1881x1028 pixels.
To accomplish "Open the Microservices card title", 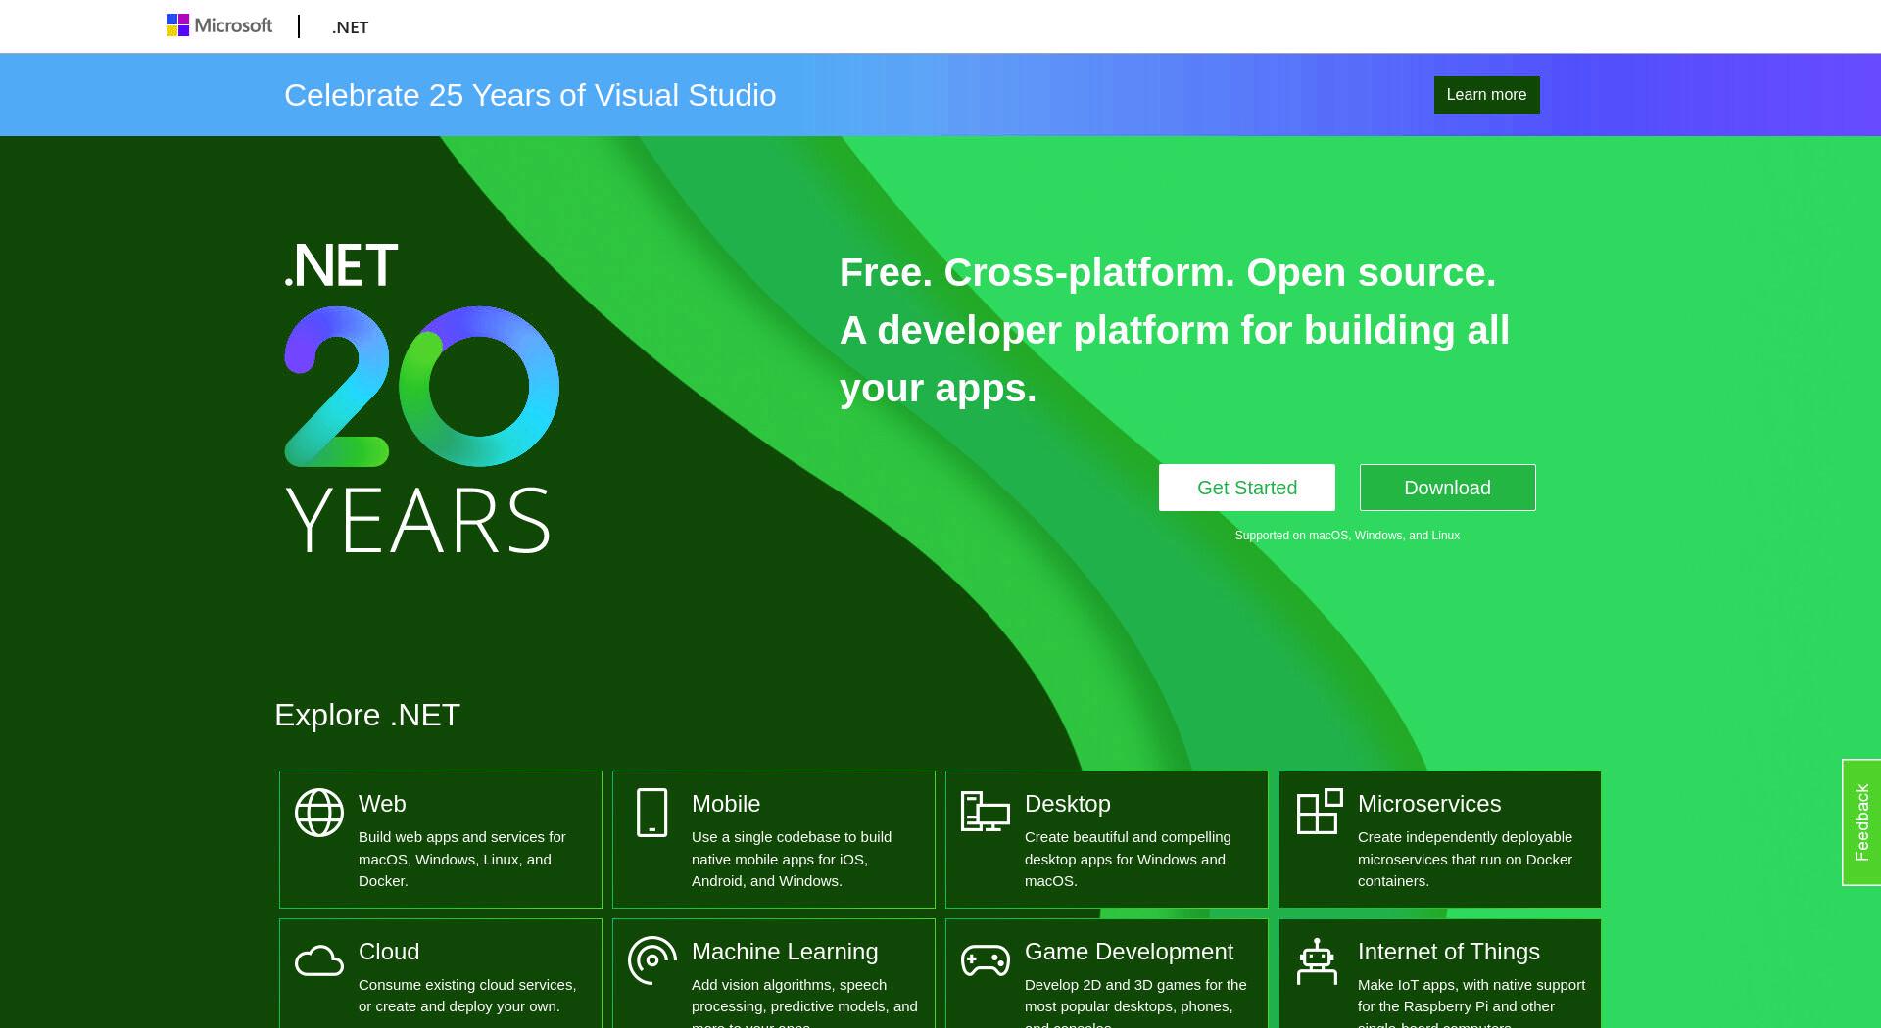I will point(1429,804).
